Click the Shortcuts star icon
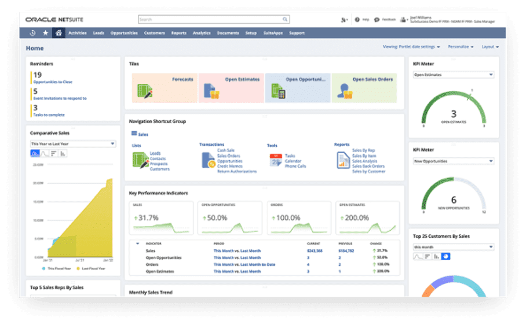This screenshot has width=526, height=325. coord(45,33)
